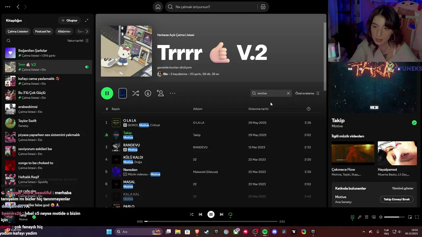
Task: Skip to the previous track
Action: (200, 214)
